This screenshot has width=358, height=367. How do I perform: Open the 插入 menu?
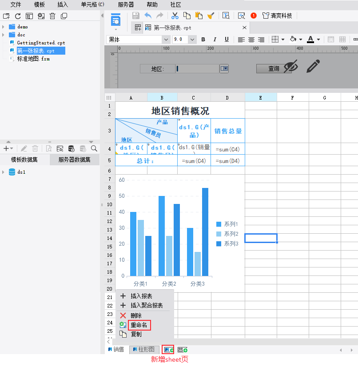click(63, 5)
